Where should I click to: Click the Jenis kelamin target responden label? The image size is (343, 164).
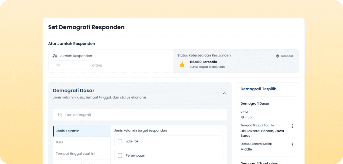141,131
